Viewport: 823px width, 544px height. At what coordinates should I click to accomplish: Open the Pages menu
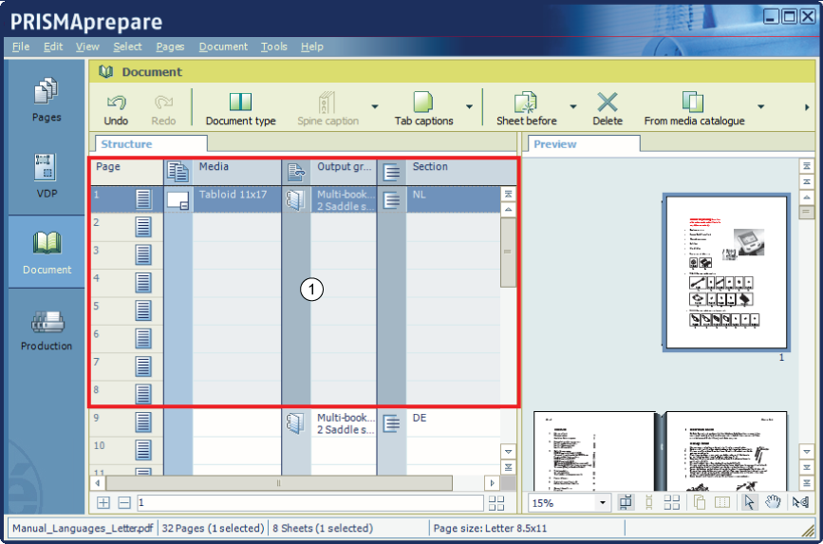pyautogui.click(x=170, y=47)
